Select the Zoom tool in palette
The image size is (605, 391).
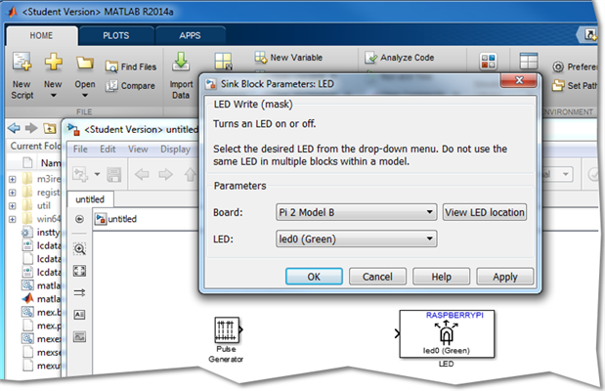[79, 249]
